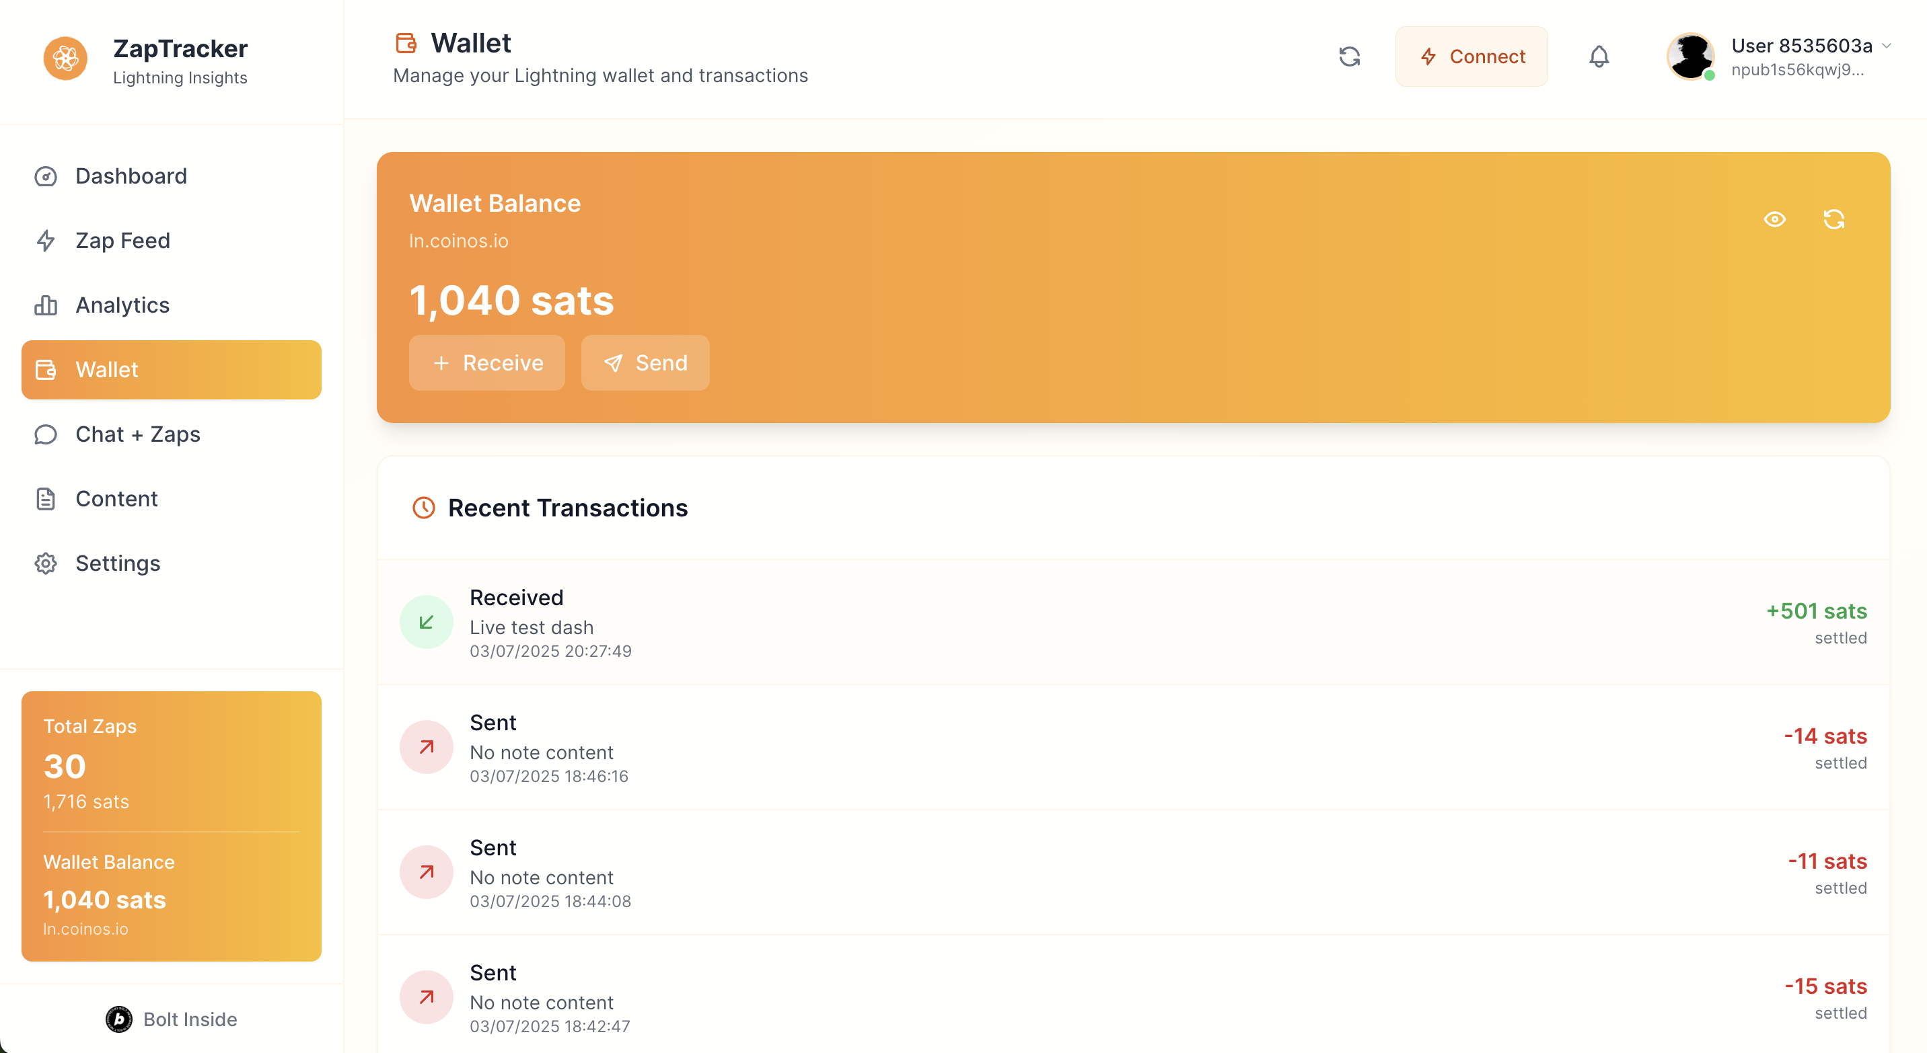Open Settings via the gear icon
The height and width of the screenshot is (1053, 1927).
click(46, 563)
